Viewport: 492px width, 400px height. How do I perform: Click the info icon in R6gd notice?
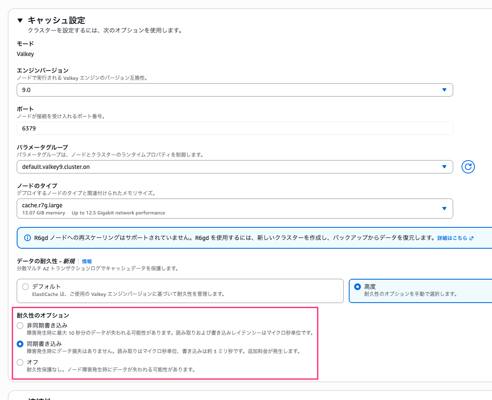click(x=28, y=238)
